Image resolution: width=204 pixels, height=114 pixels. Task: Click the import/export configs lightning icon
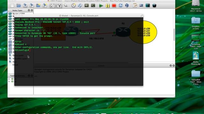coord(80,5)
